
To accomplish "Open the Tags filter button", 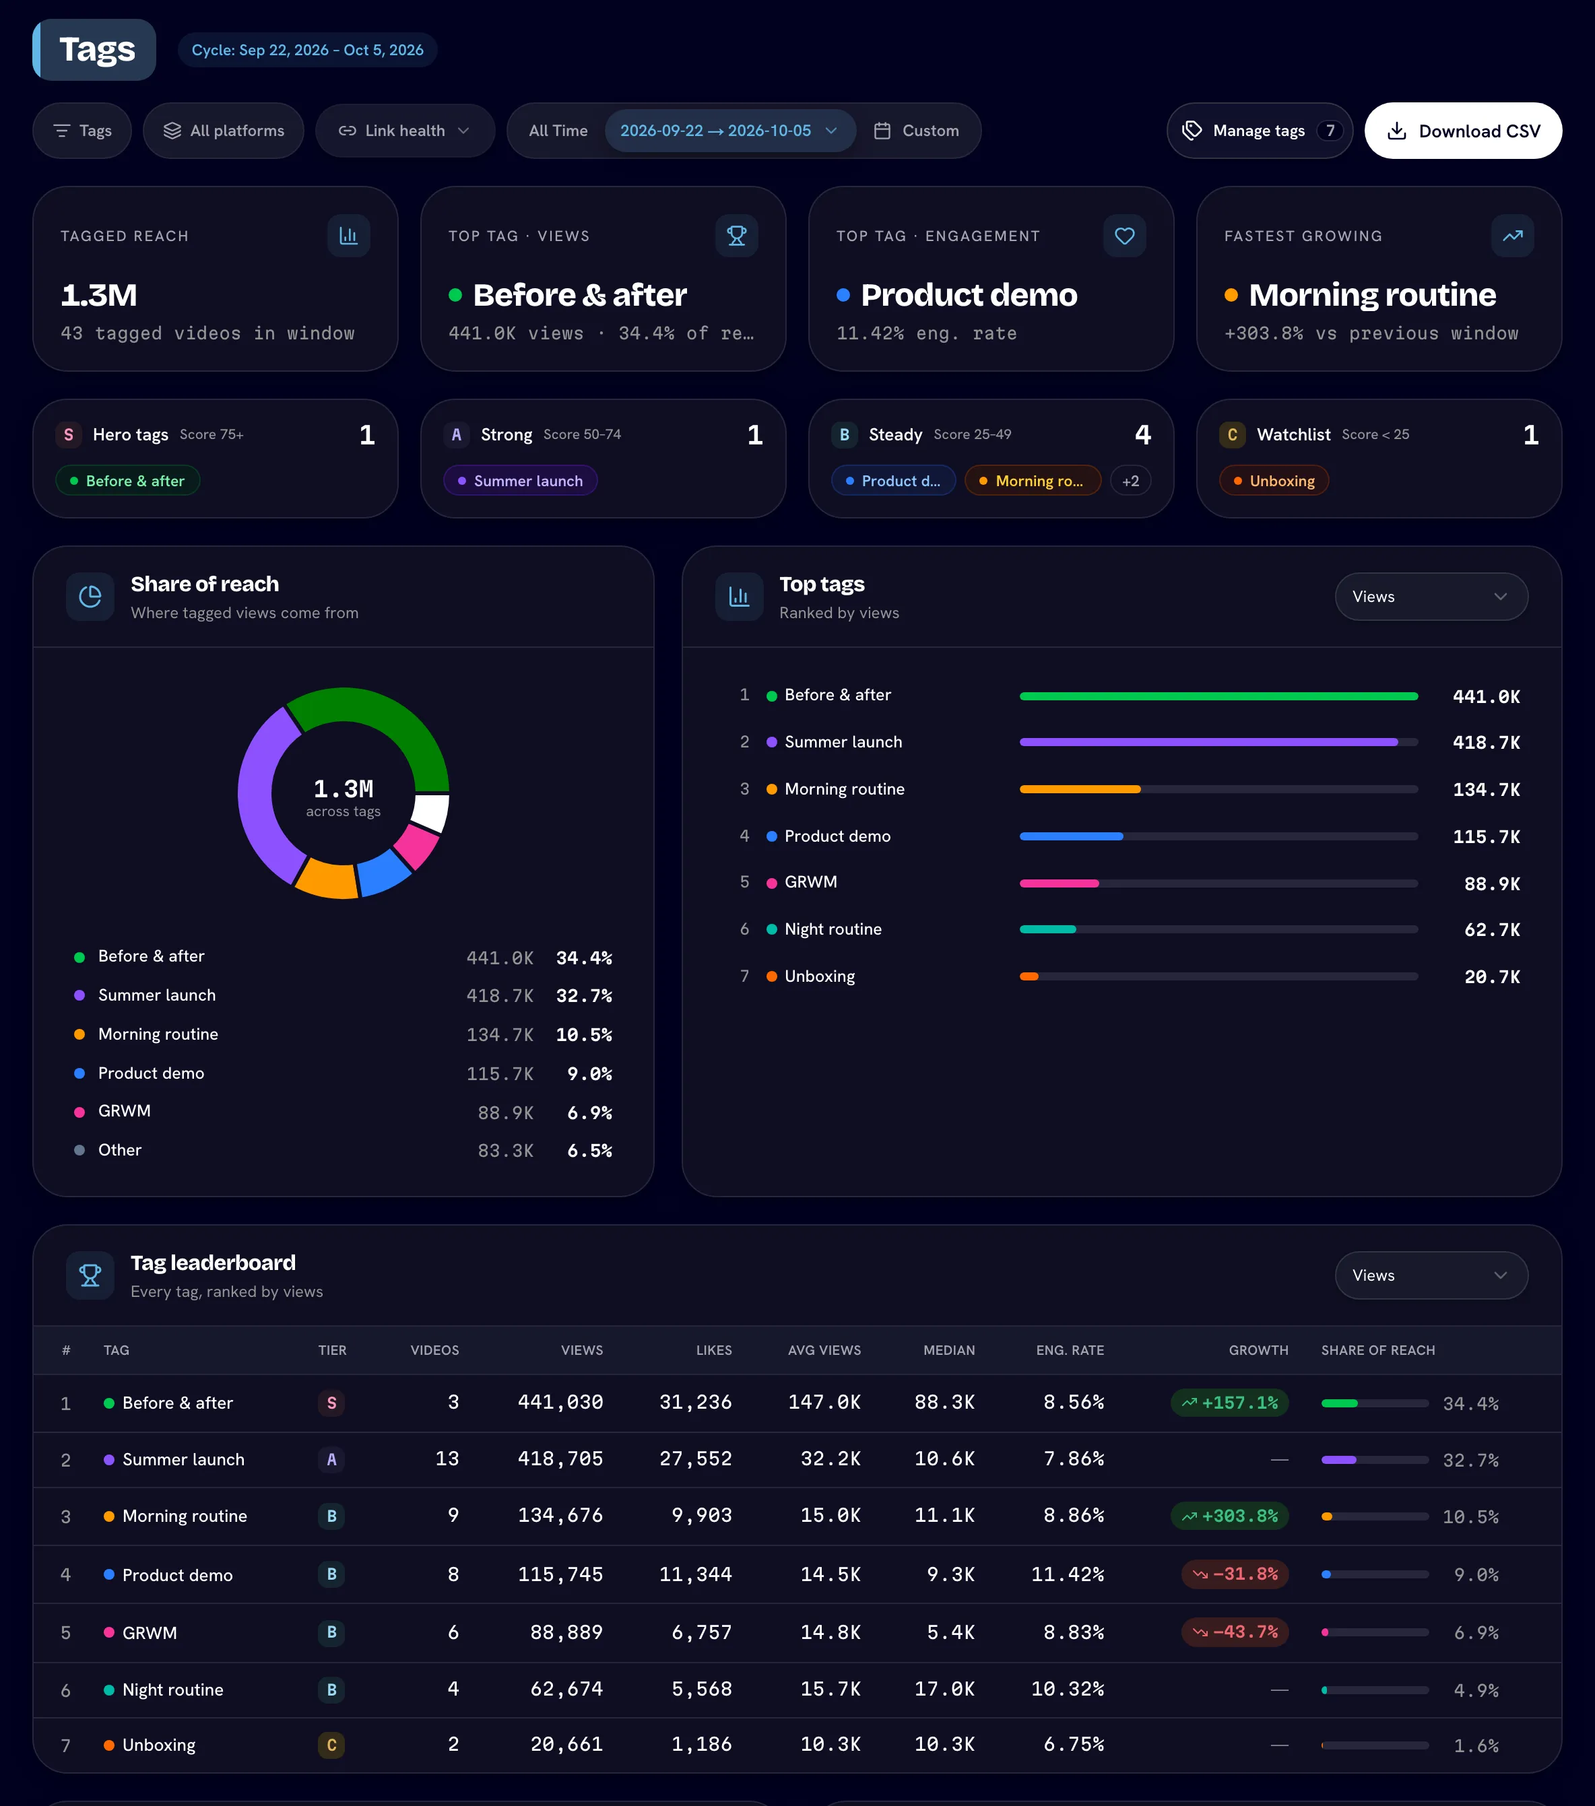I will point(82,131).
